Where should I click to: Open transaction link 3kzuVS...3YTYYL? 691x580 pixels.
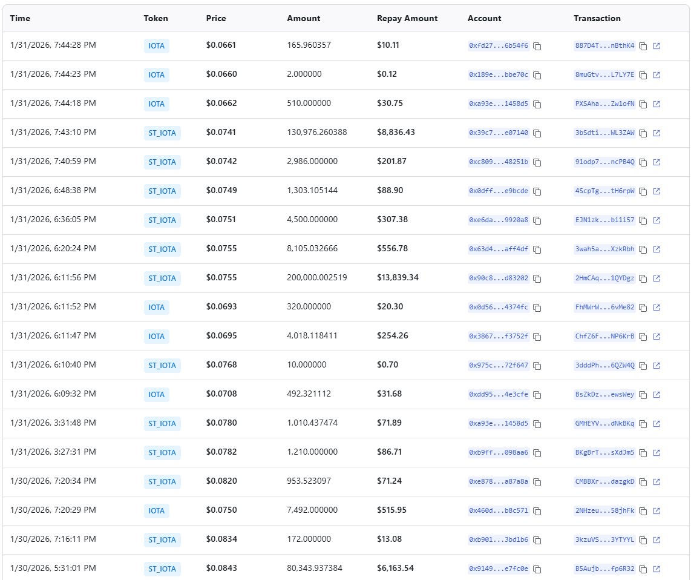(604, 539)
